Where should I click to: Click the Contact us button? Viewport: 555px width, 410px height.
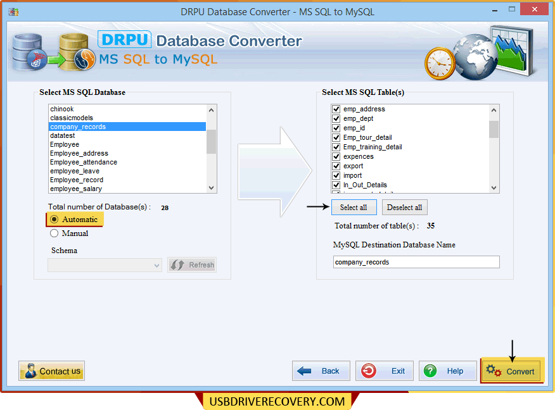pyautogui.click(x=52, y=371)
